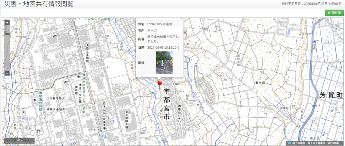Image resolution: width=345 pixels, height=146 pixels.
Task: Click the 芳賀町 label on the map
Action: (x=331, y=95)
